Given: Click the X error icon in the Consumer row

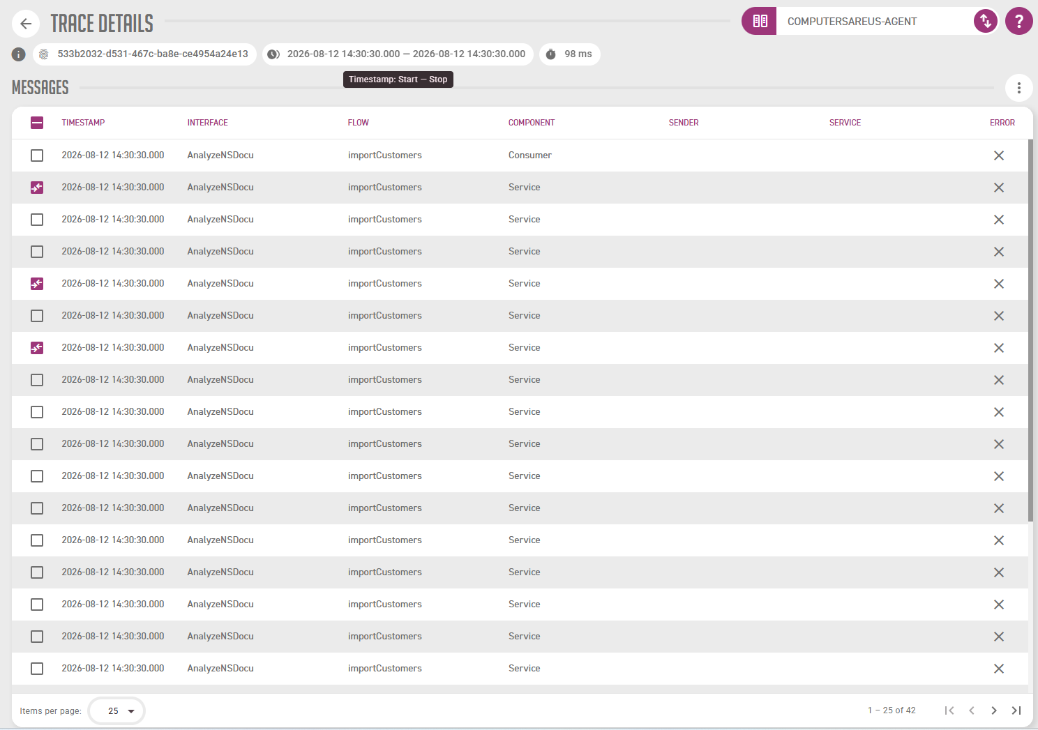Looking at the screenshot, I should tap(999, 155).
